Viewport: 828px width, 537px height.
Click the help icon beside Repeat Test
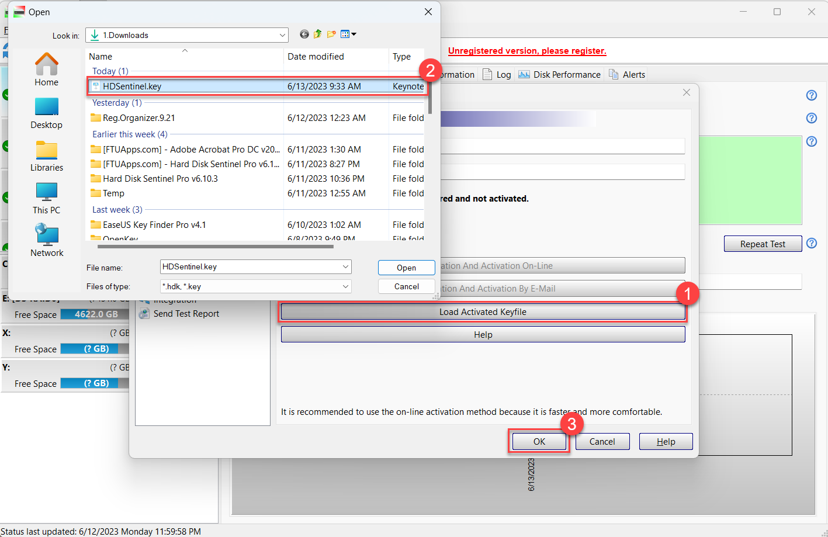[812, 243]
